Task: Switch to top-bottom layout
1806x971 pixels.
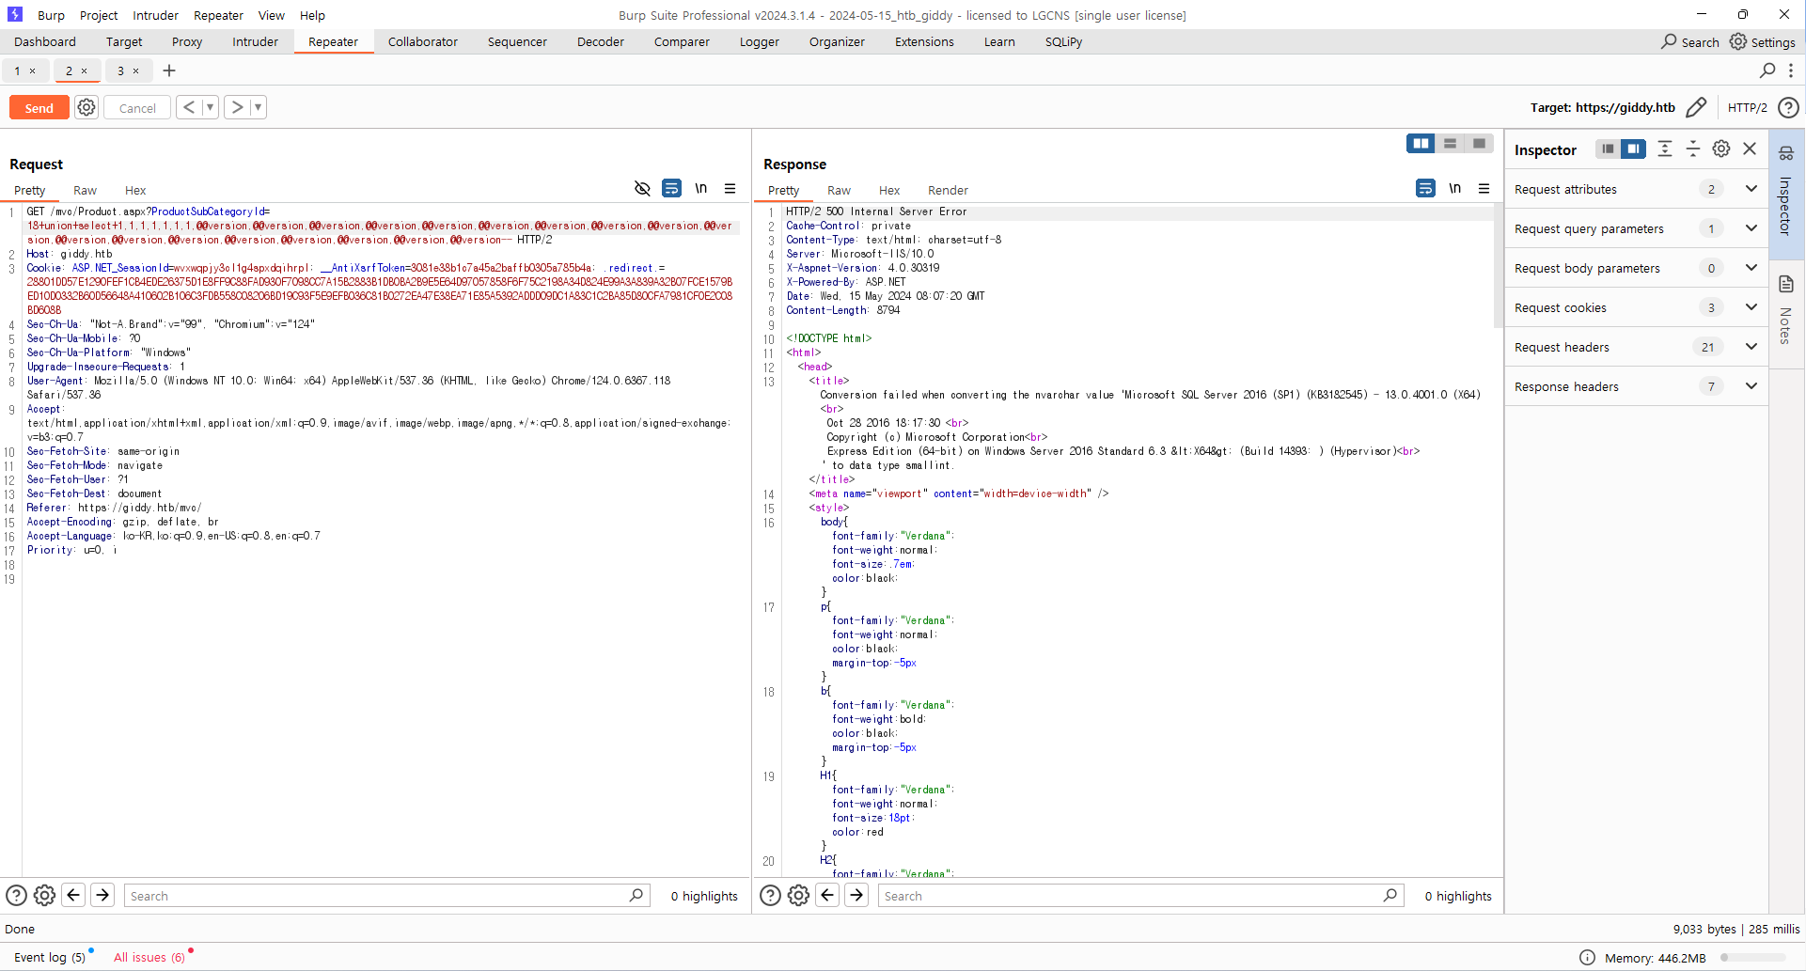Action: pyautogui.click(x=1450, y=143)
